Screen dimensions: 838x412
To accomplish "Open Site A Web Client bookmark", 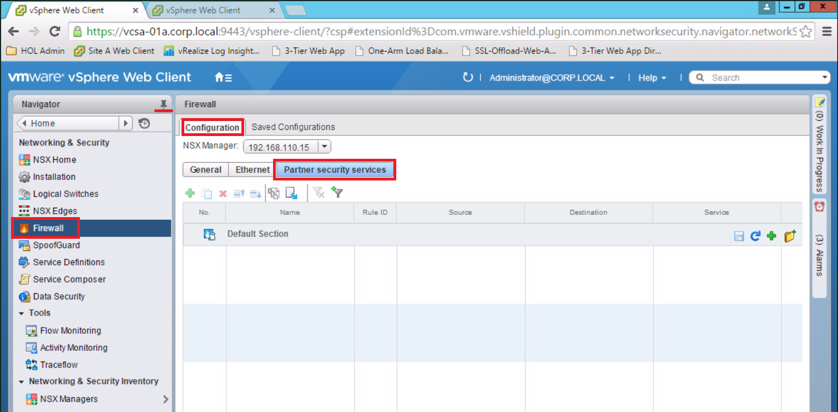I will (114, 51).
